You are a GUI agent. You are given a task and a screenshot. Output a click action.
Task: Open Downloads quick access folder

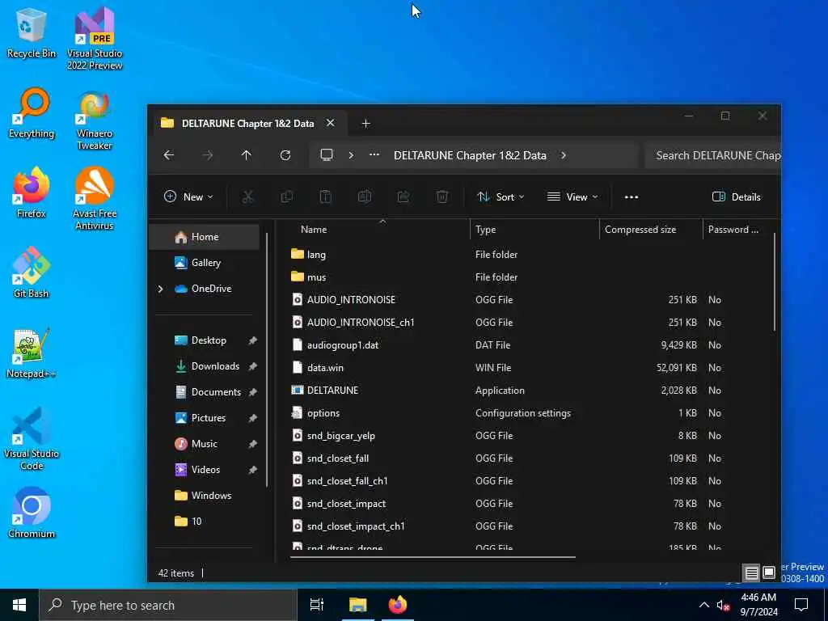click(205, 366)
